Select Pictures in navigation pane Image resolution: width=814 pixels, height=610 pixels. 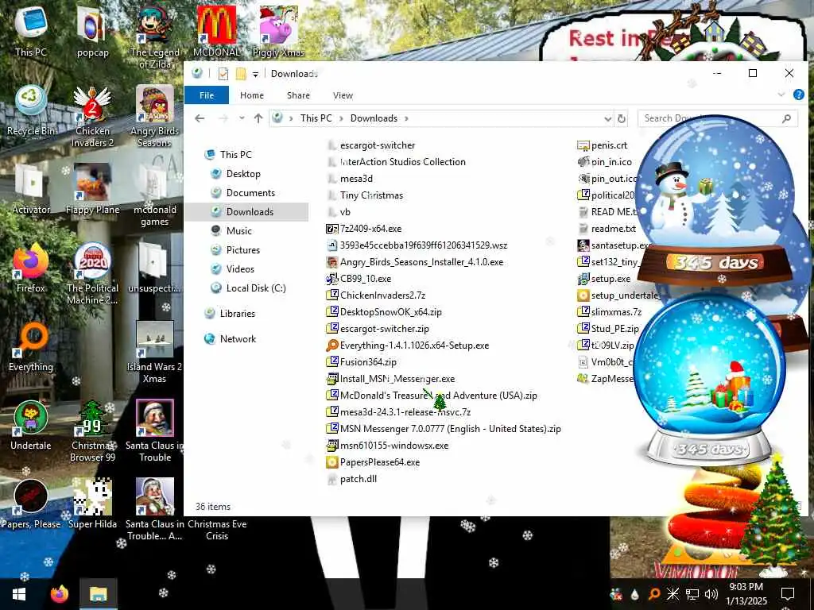click(x=243, y=250)
